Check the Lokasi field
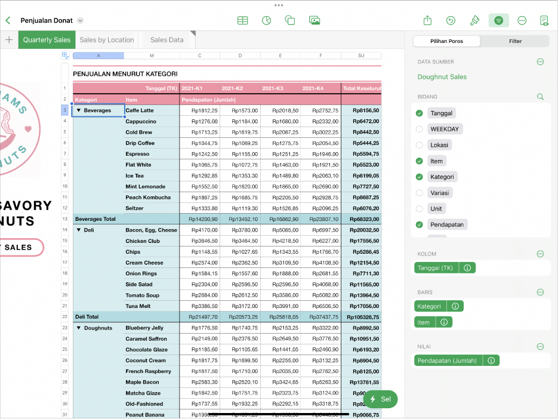 419,145
